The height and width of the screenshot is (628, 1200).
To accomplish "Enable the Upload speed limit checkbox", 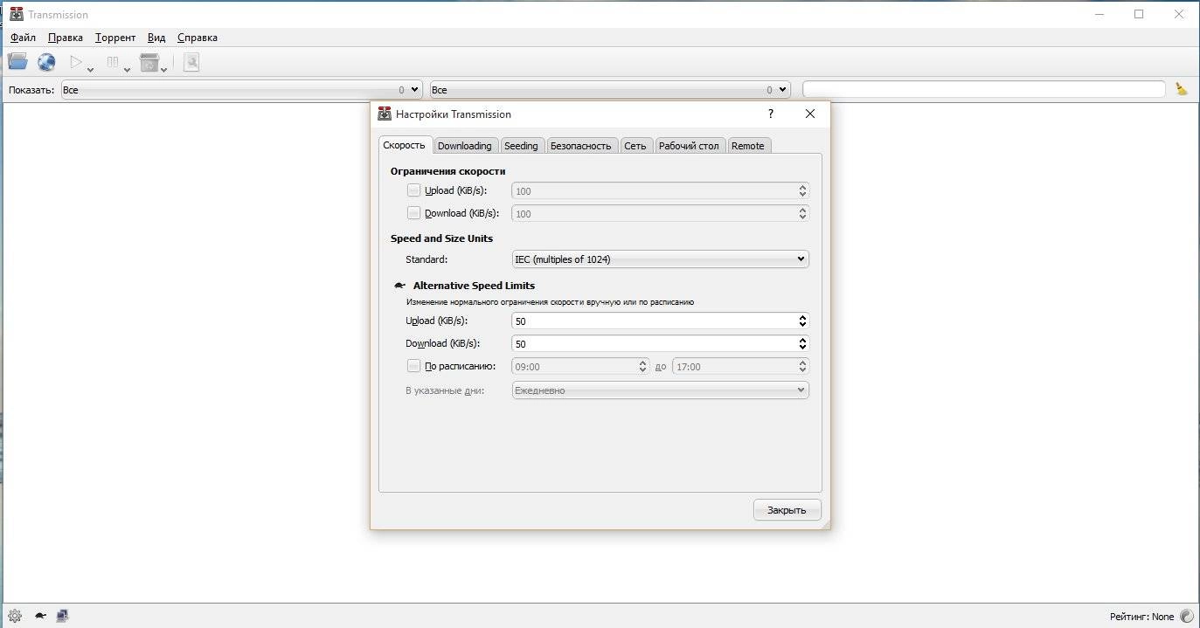I will 413,190.
